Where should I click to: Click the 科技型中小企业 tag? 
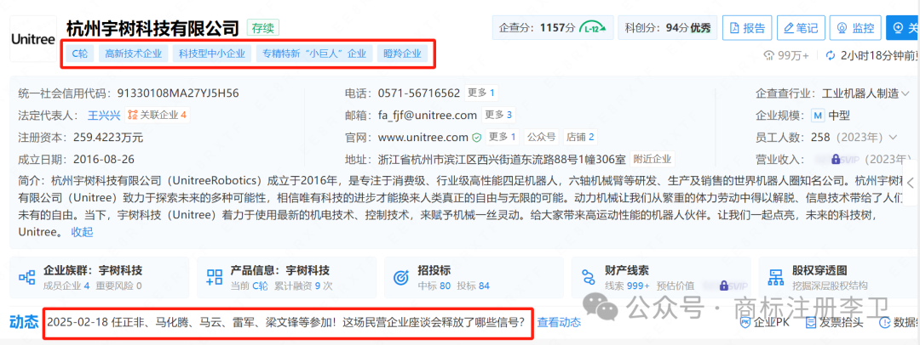(x=212, y=54)
